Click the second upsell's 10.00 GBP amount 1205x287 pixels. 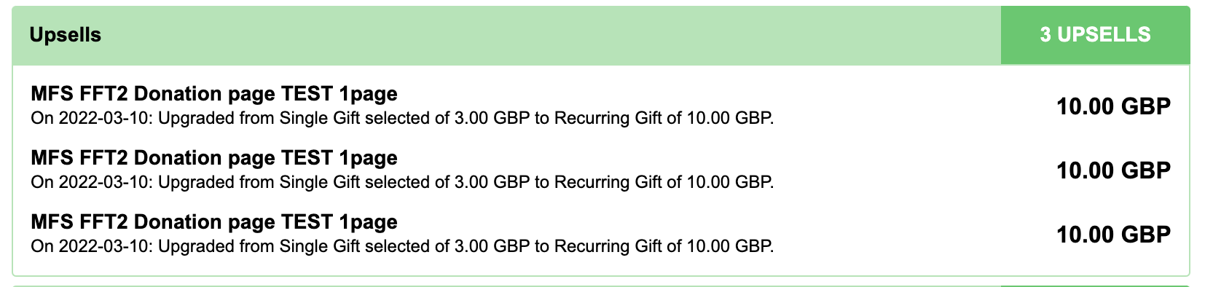coord(1114,171)
